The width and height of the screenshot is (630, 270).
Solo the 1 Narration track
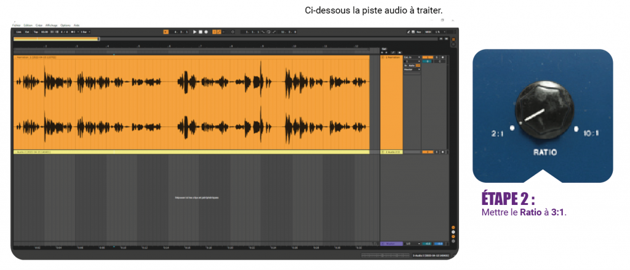[x=437, y=57]
